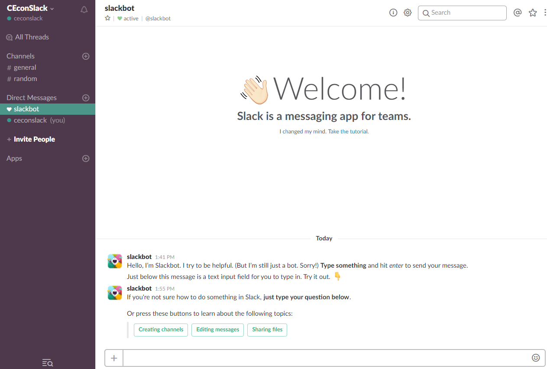Click the Today date divider label
This screenshot has height=369, width=547.
[324, 239]
